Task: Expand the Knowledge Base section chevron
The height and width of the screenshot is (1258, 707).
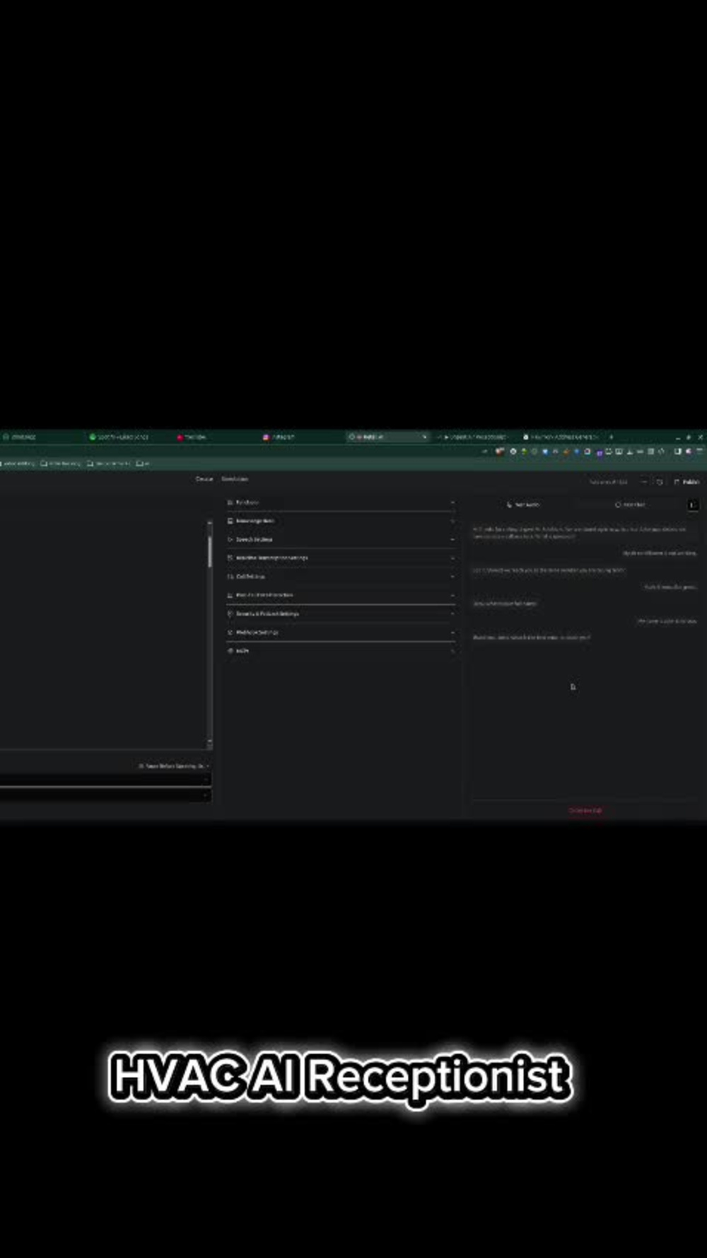Action: tap(452, 521)
